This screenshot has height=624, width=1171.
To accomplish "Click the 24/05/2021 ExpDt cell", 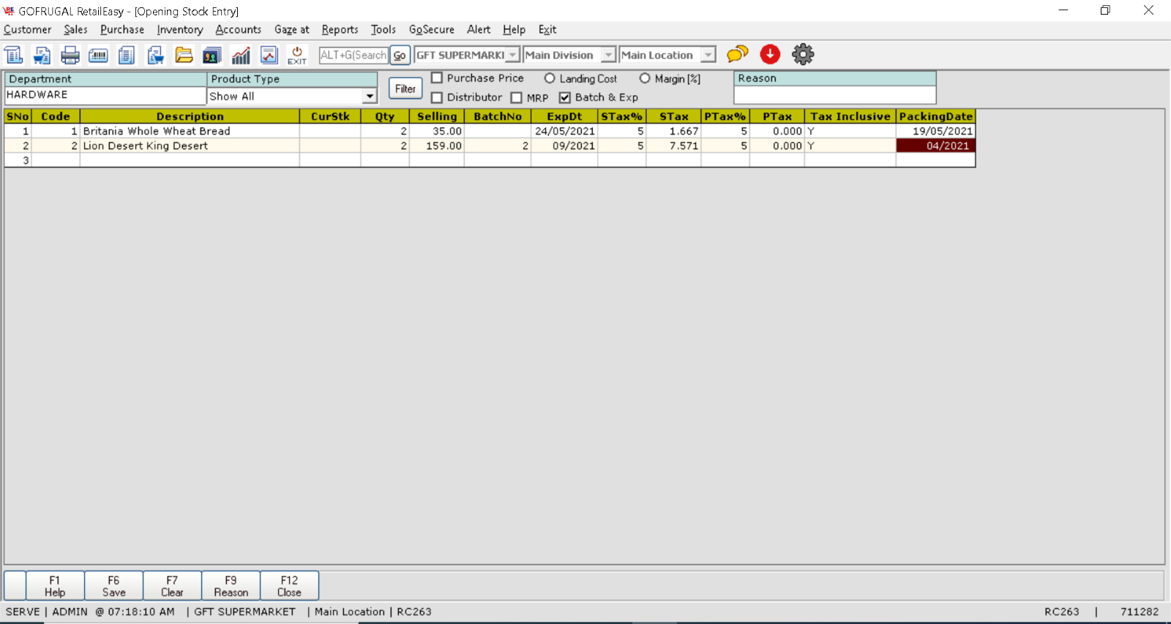I will tap(564, 131).
